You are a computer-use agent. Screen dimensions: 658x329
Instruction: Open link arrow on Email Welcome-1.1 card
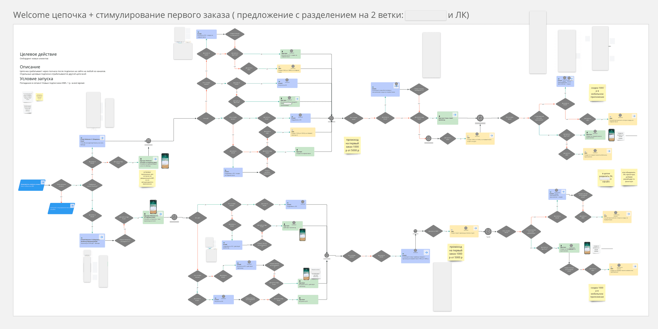click(102, 138)
